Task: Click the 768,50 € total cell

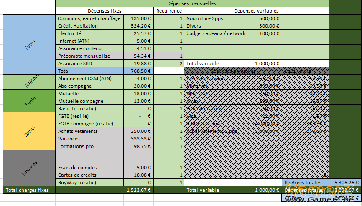Action: pyautogui.click(x=138, y=71)
